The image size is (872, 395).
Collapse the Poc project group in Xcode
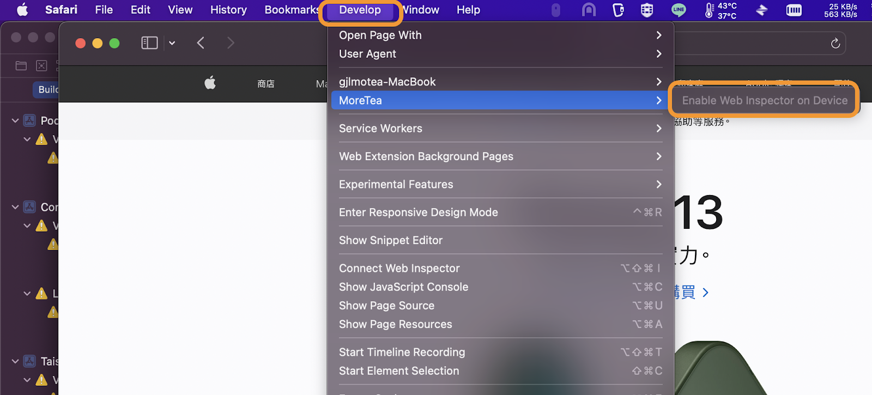15,120
